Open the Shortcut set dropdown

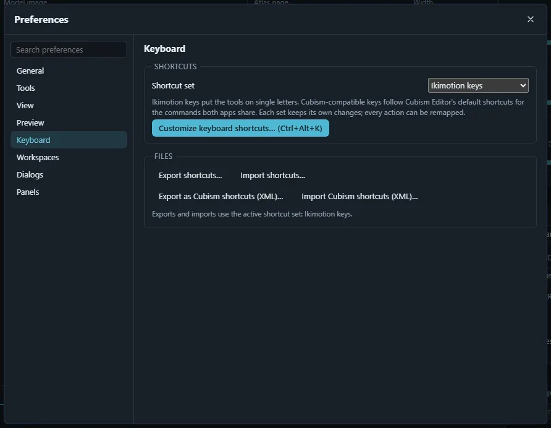478,85
